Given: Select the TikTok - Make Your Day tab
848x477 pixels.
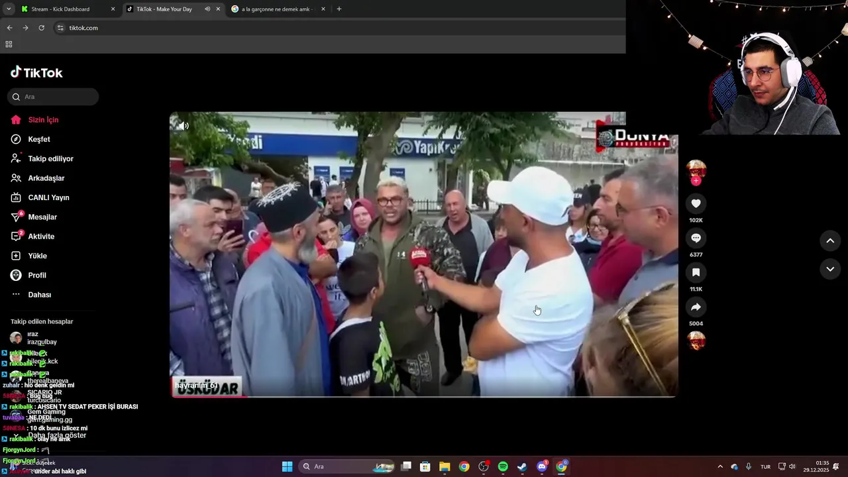Looking at the screenshot, I should [x=166, y=9].
